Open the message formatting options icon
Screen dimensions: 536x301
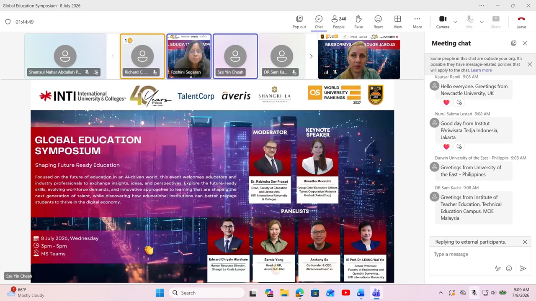click(497, 268)
